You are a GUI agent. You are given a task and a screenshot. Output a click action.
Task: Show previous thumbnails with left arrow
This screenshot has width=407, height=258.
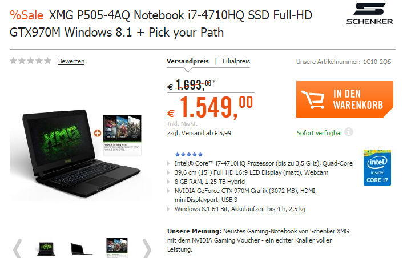(17, 248)
